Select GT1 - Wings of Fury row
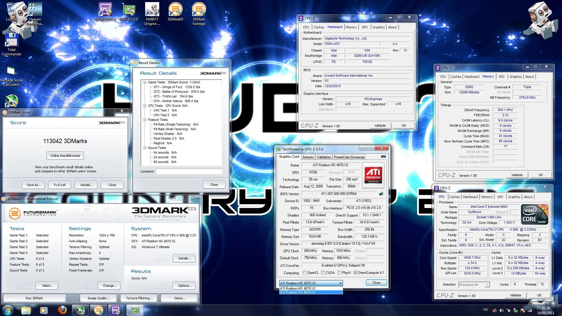 coord(177,87)
